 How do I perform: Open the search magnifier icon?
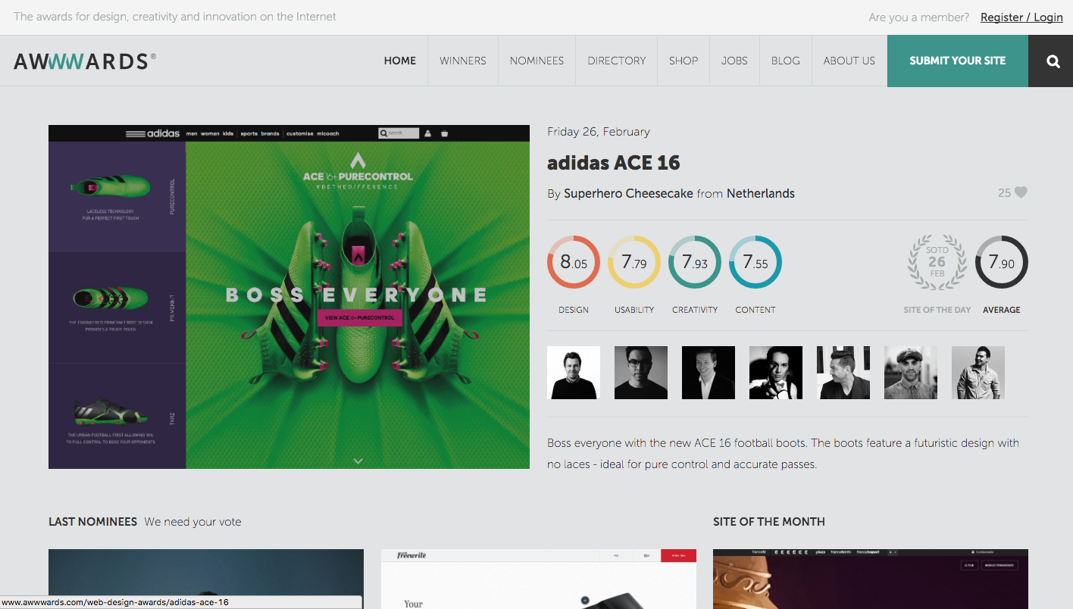pos(1053,61)
